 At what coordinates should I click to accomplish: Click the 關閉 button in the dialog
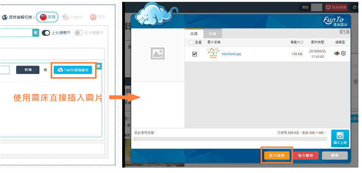(335, 155)
